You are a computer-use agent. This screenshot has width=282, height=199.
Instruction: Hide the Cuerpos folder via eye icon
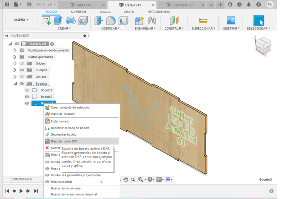click(22, 70)
